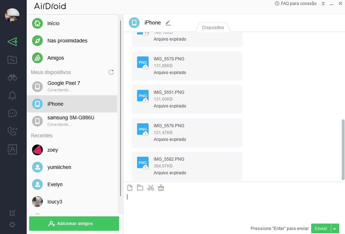Viewport: 345px width, 234px height.
Task: Click the send folder icon in chat toolbar
Action: point(140,187)
